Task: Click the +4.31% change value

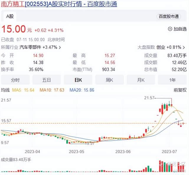Action: click(56, 30)
